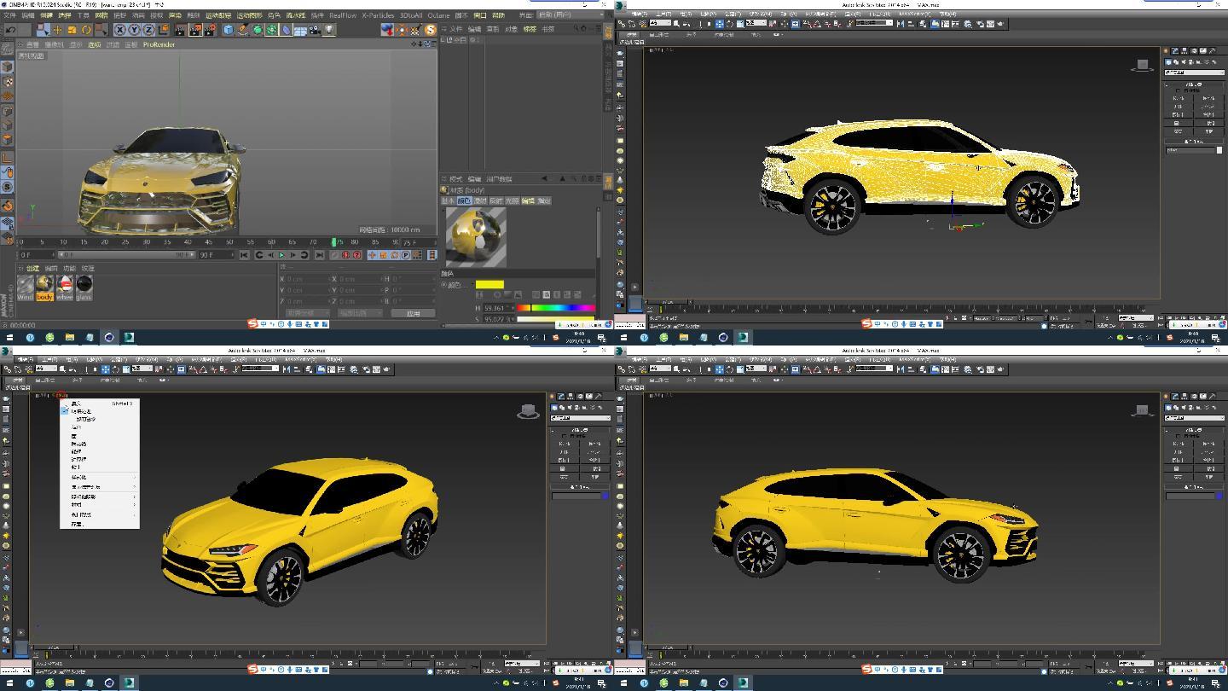Open the ProRender viewport menu
This screenshot has height=691, width=1228.
tap(159, 44)
